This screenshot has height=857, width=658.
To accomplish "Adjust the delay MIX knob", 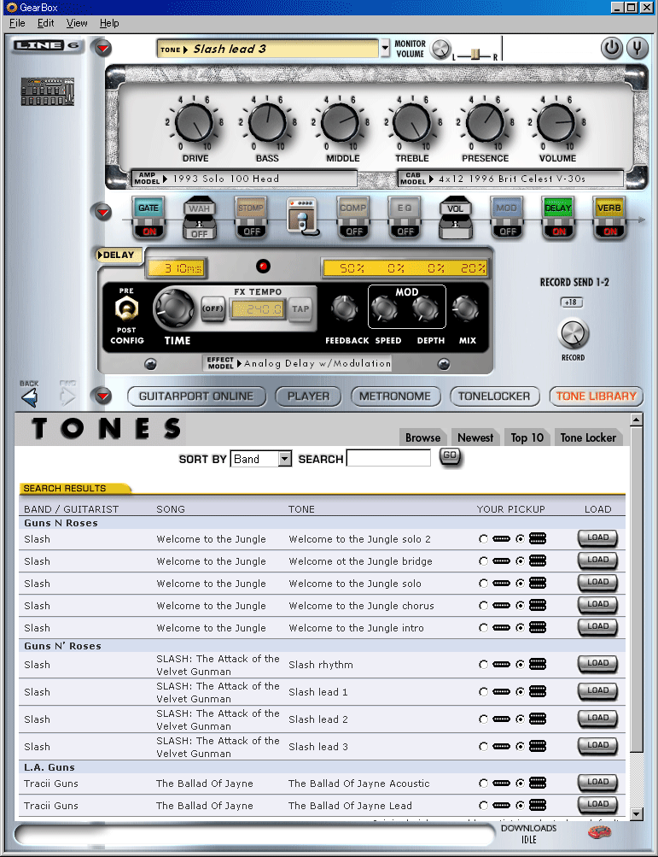I will [465, 308].
